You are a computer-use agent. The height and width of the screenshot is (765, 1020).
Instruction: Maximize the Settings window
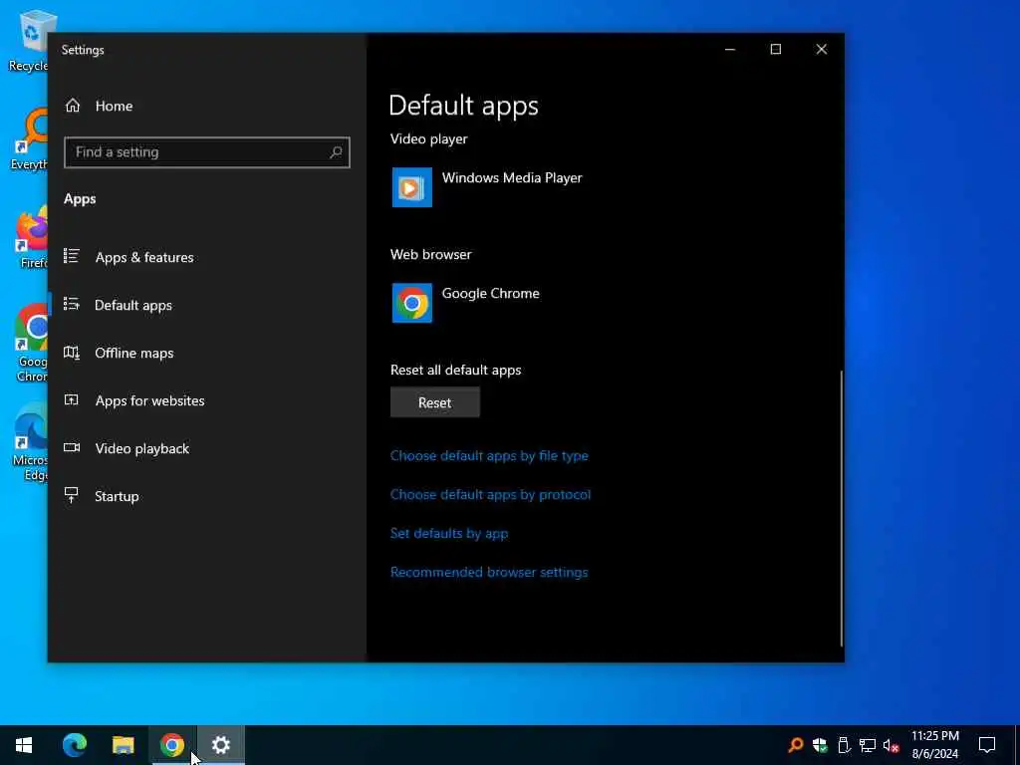tap(775, 50)
